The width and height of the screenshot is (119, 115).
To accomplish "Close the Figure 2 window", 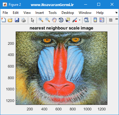I will pyautogui.click(x=112, y=4).
